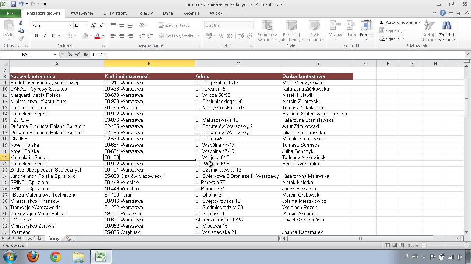Toggle Underline formatting
This screenshot has height=264, width=471.
pos(53,36)
